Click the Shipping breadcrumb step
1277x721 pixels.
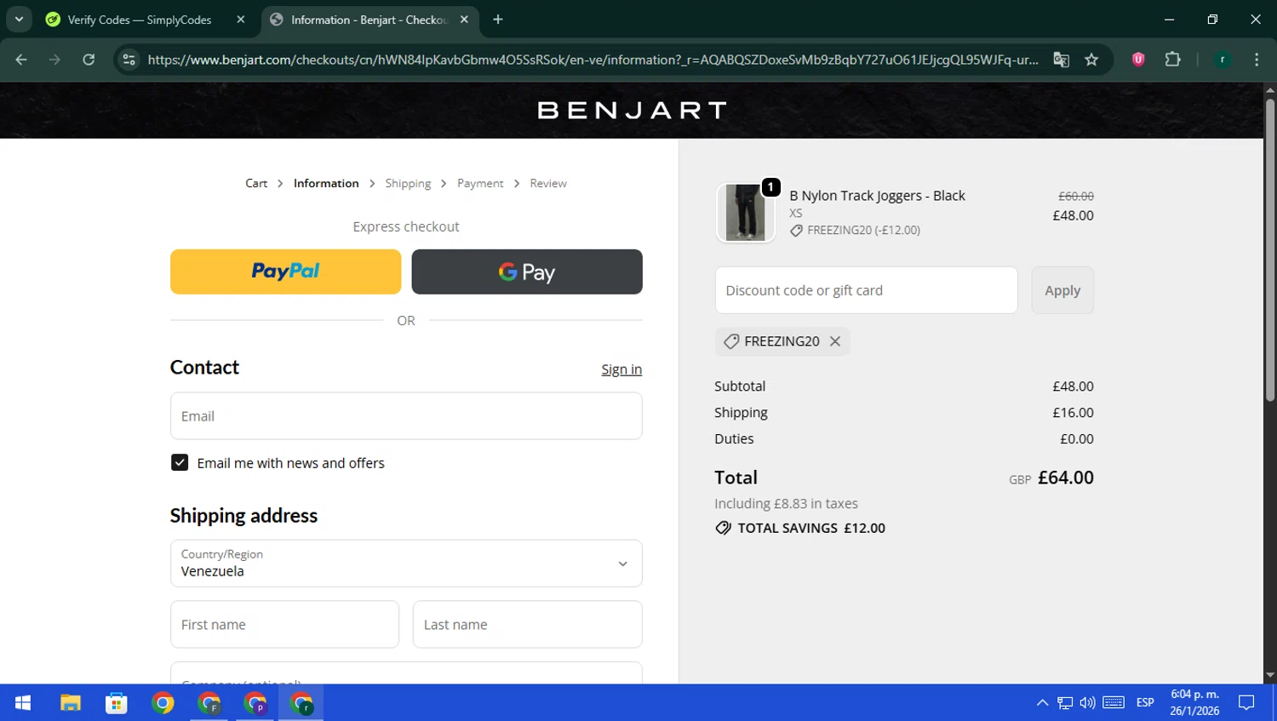click(408, 183)
